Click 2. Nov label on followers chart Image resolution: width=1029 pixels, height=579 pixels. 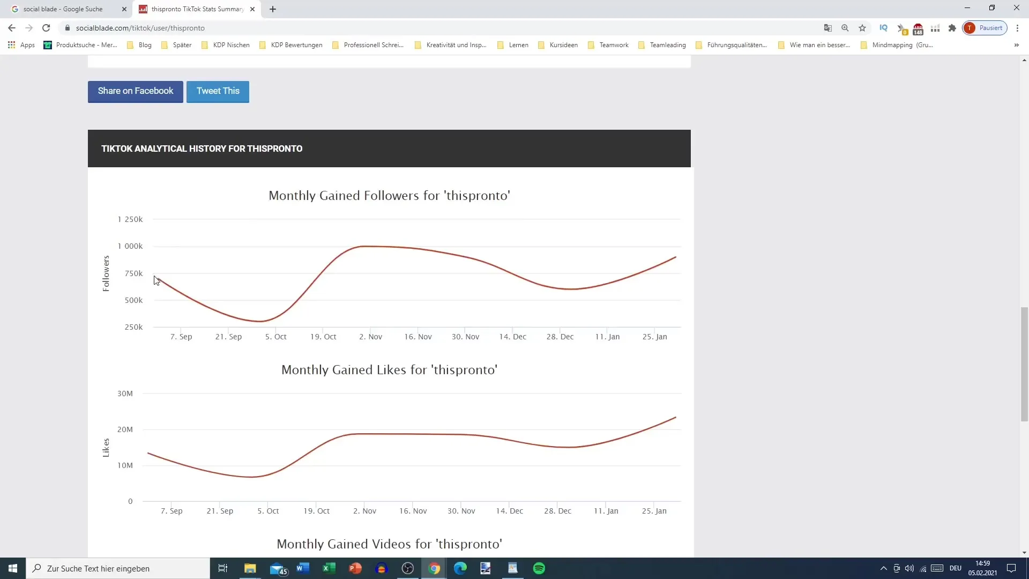(x=370, y=337)
